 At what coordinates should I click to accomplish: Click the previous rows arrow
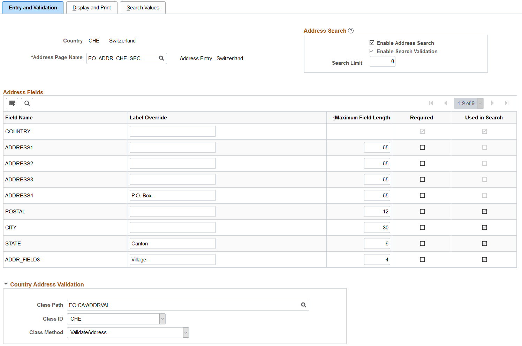[446, 103]
